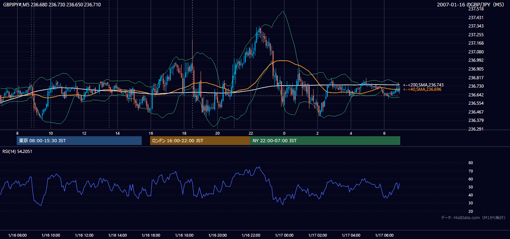Click the '2007-01-16 のGBP/JPY（M5）' chart heading

(471, 5)
